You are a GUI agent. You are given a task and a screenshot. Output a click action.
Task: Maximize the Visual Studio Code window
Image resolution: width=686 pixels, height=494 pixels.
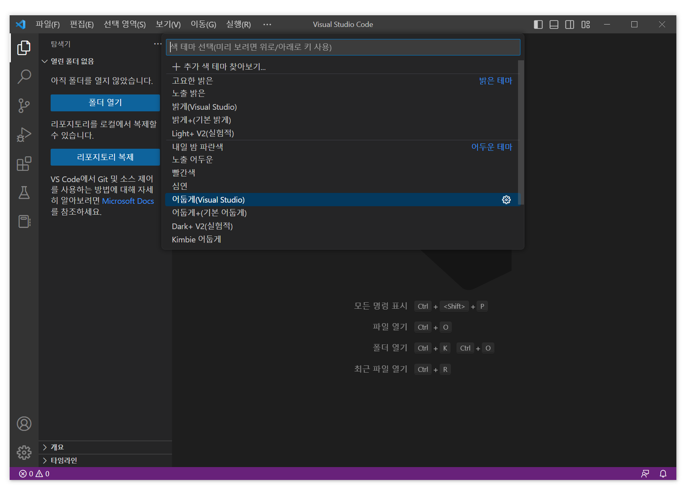click(634, 25)
